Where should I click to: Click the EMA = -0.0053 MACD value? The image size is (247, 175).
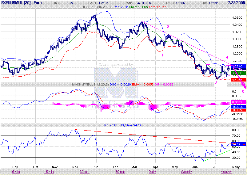(143, 85)
